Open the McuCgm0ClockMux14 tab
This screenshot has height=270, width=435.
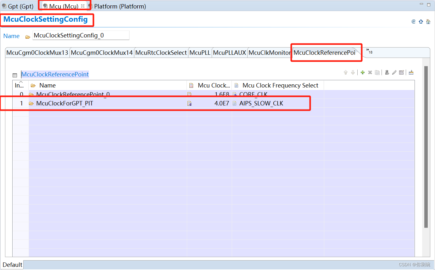click(x=102, y=53)
